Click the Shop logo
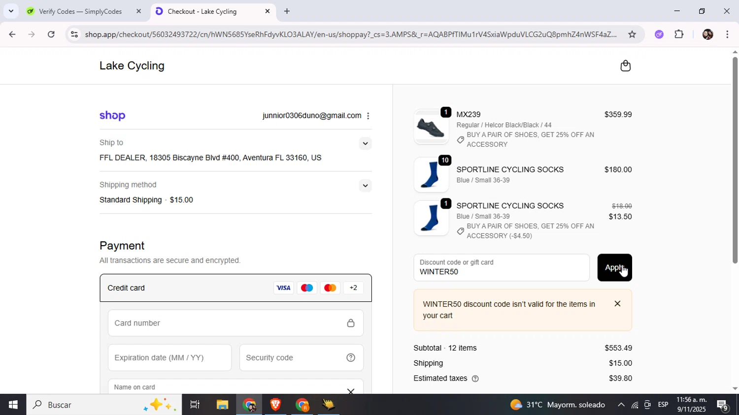 (x=112, y=116)
